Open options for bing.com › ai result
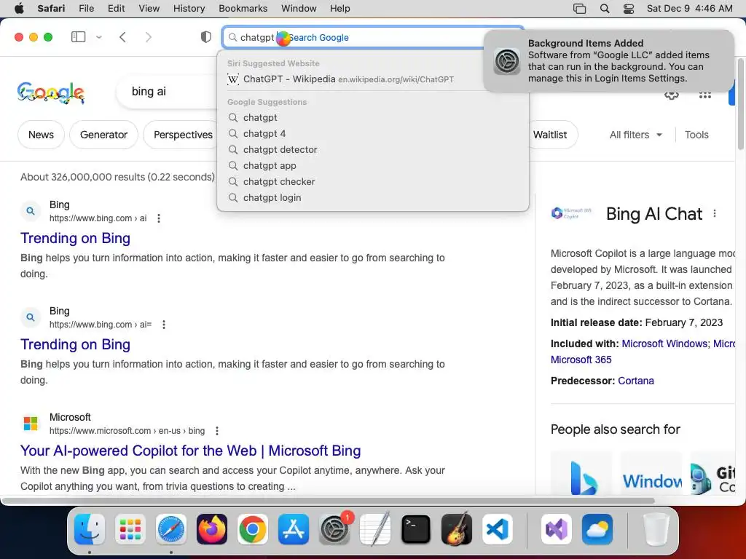Viewport: 746px width, 559px height. 159,218
